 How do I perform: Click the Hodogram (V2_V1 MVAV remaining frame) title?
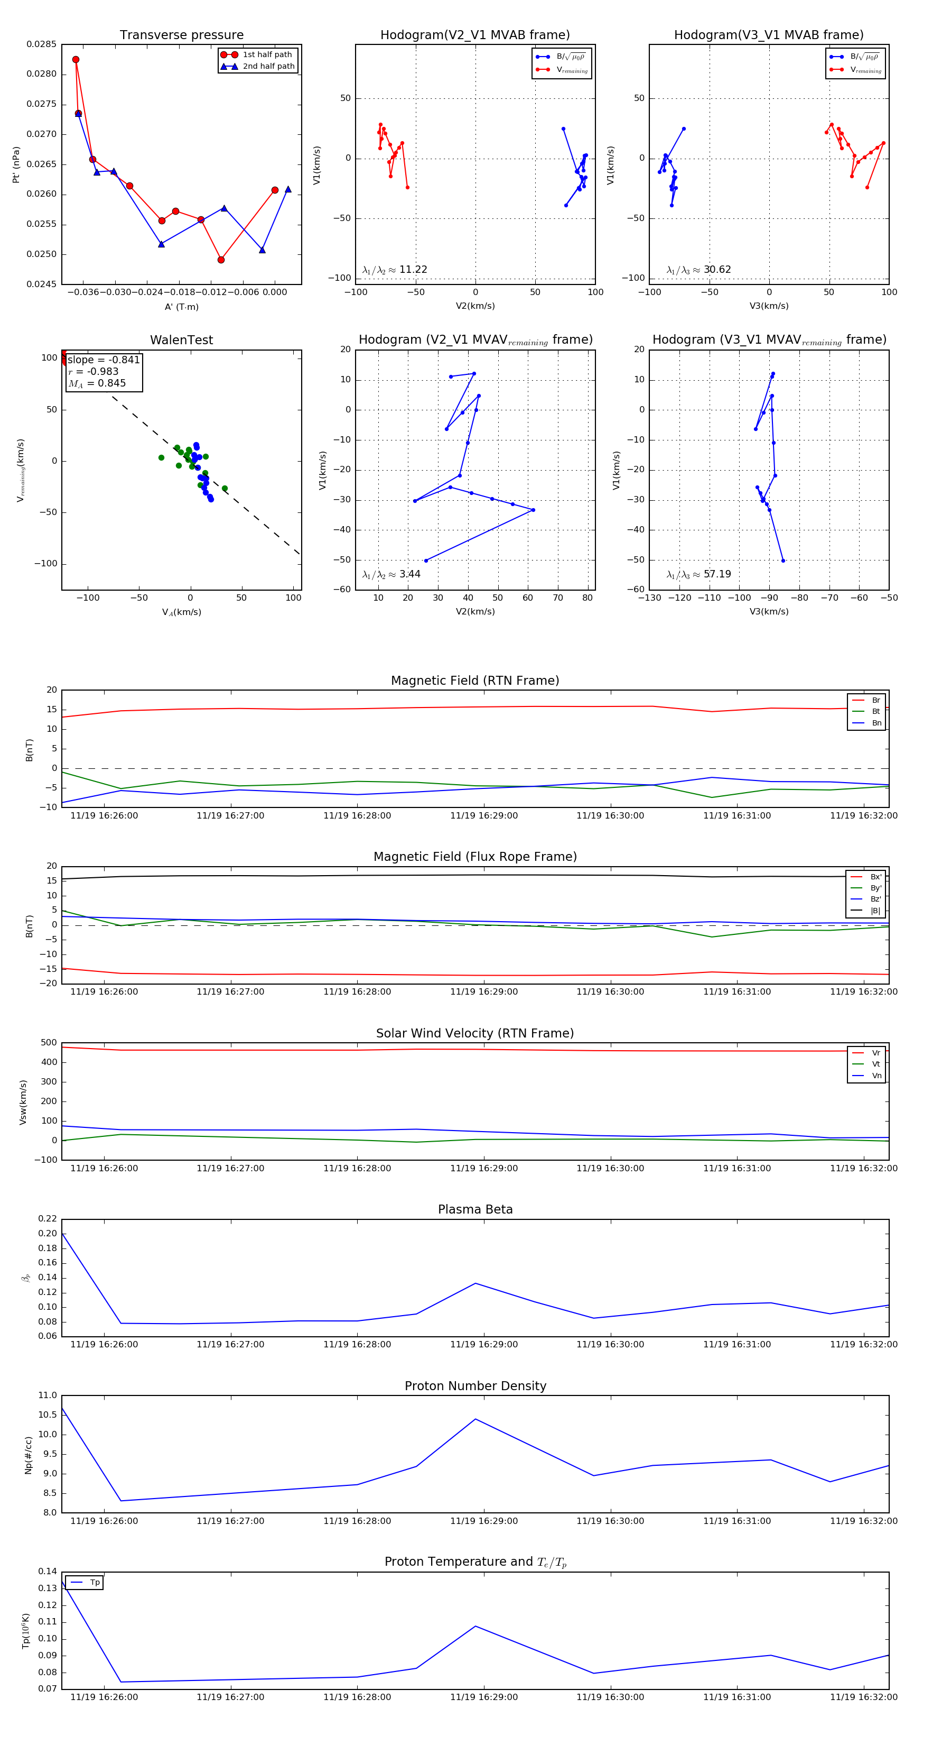(x=475, y=340)
